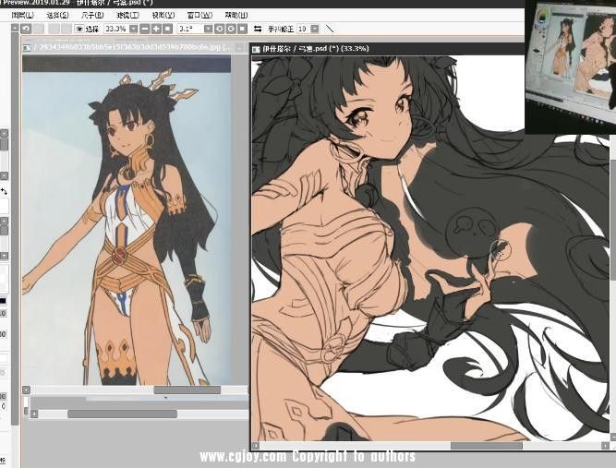Open the 滤镜(T) menu

tap(127, 16)
